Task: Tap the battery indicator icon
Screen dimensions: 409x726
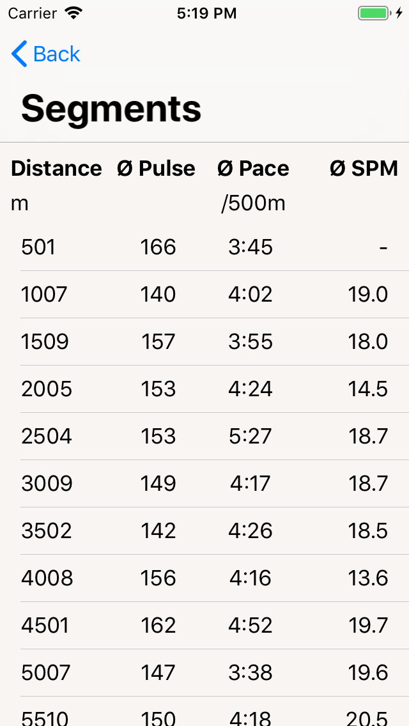Action: [x=374, y=13]
